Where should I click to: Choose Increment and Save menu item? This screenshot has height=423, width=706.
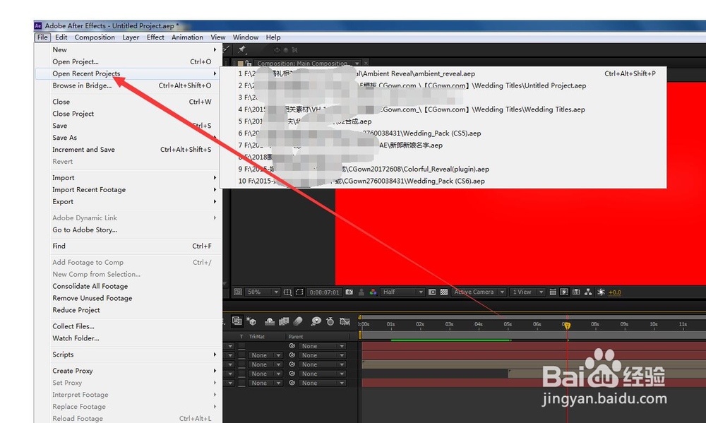(128, 150)
